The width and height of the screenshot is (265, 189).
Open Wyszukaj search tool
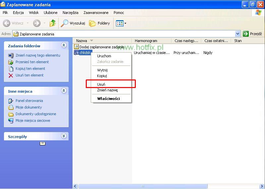73,23
